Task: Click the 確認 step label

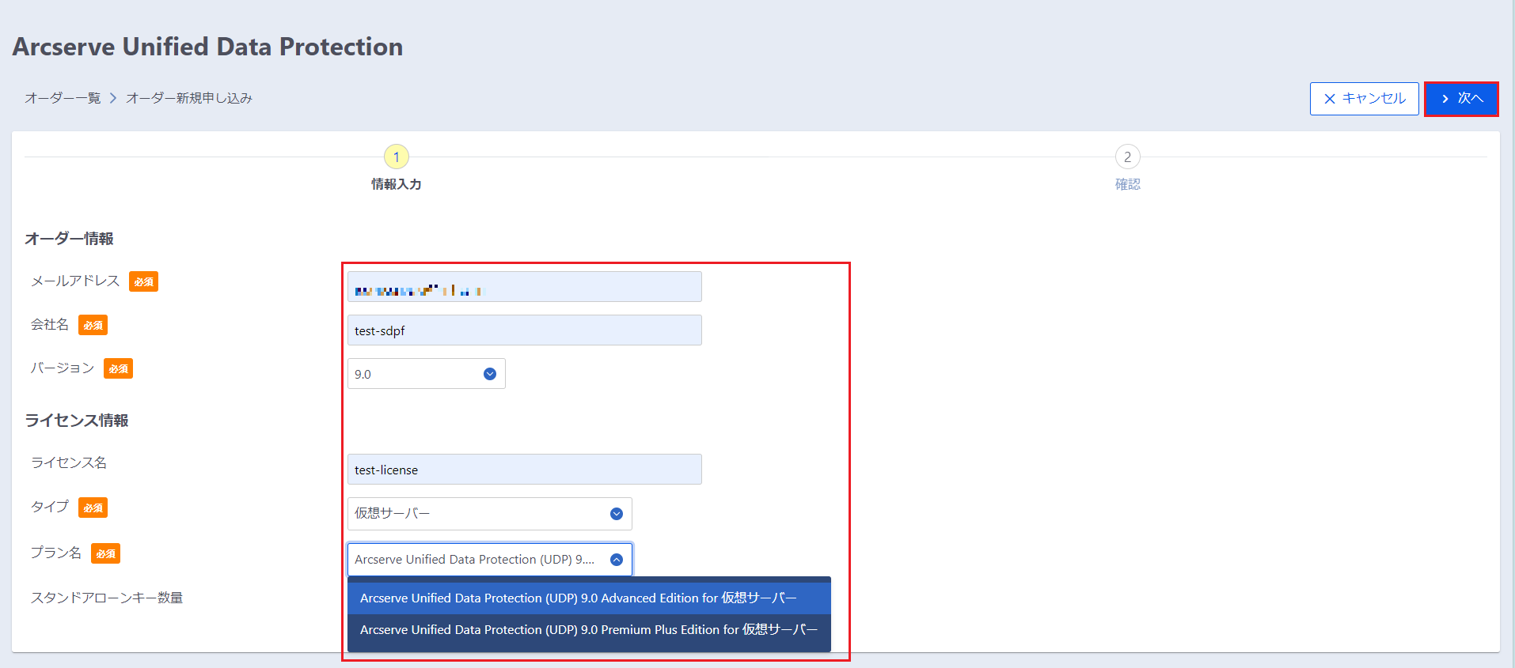Action: coord(1128,184)
